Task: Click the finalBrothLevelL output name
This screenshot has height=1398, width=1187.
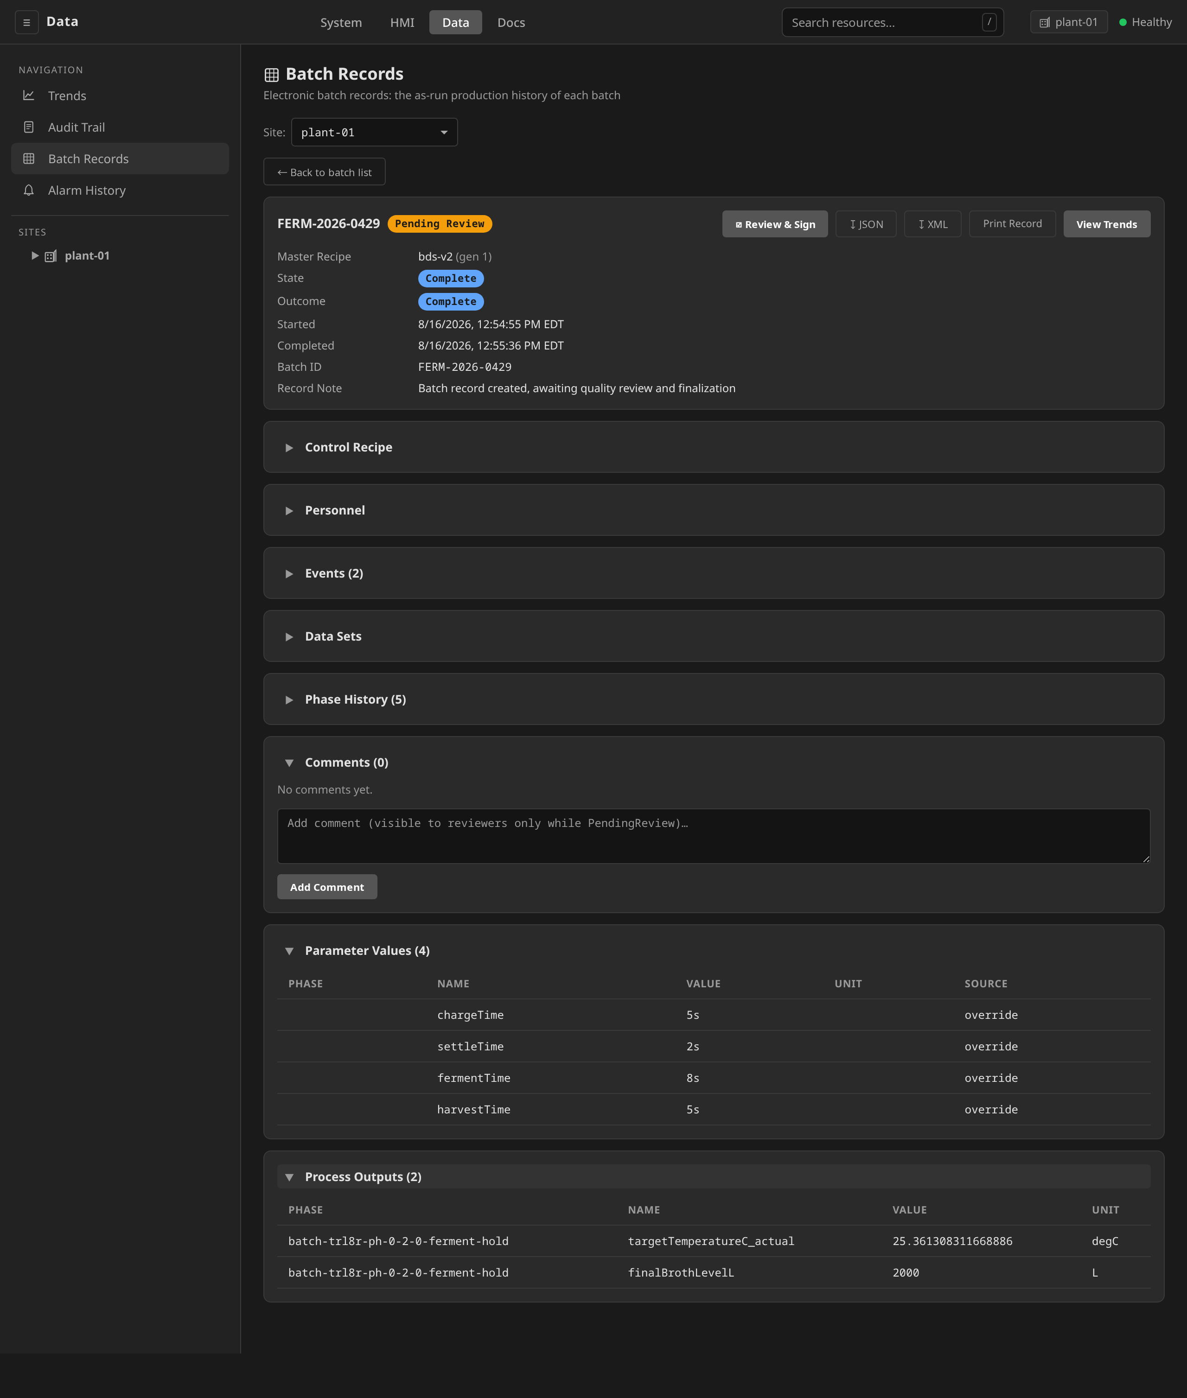Action: pyautogui.click(x=681, y=1273)
